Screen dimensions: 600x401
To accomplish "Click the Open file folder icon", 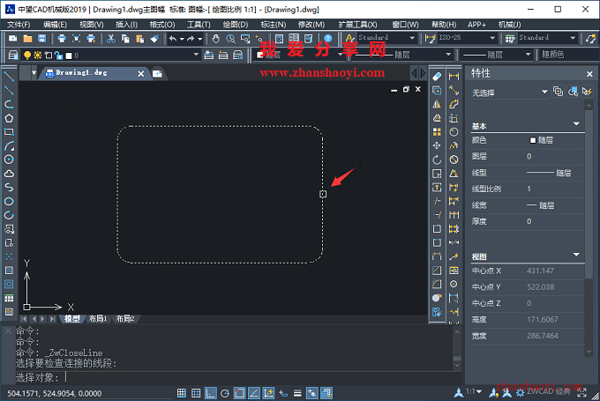I will point(27,39).
